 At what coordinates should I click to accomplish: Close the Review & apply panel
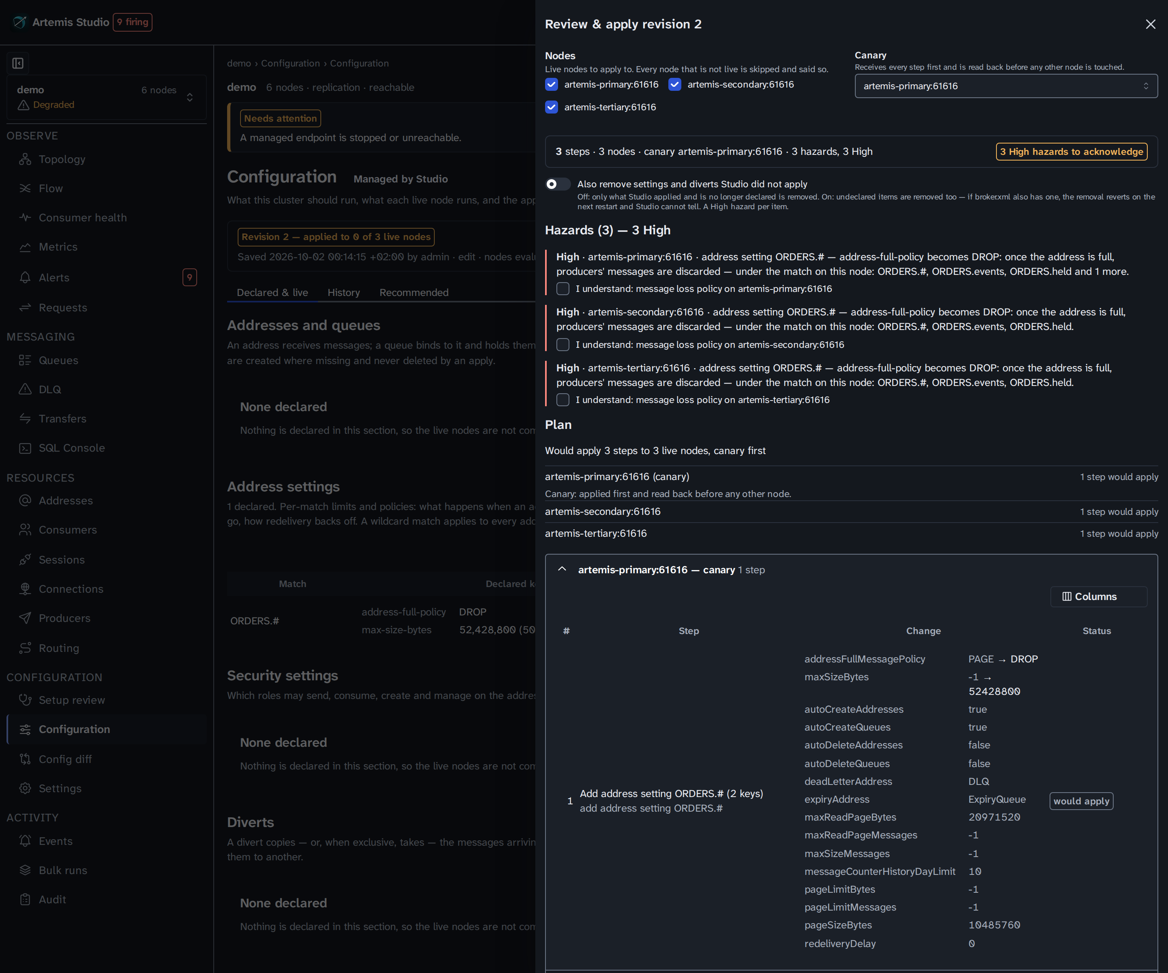click(1150, 24)
